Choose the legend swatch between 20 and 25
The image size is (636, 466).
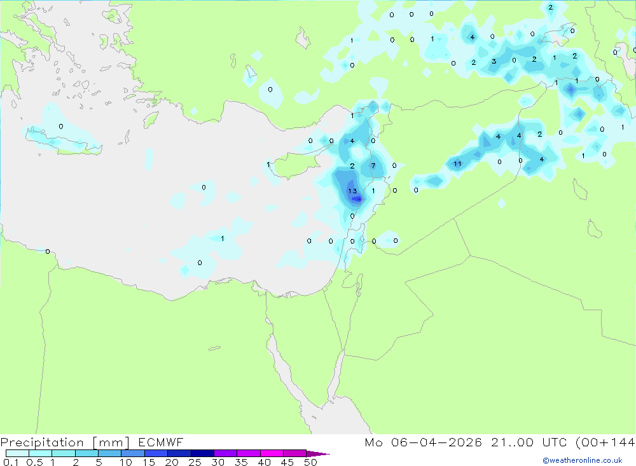[x=179, y=453]
